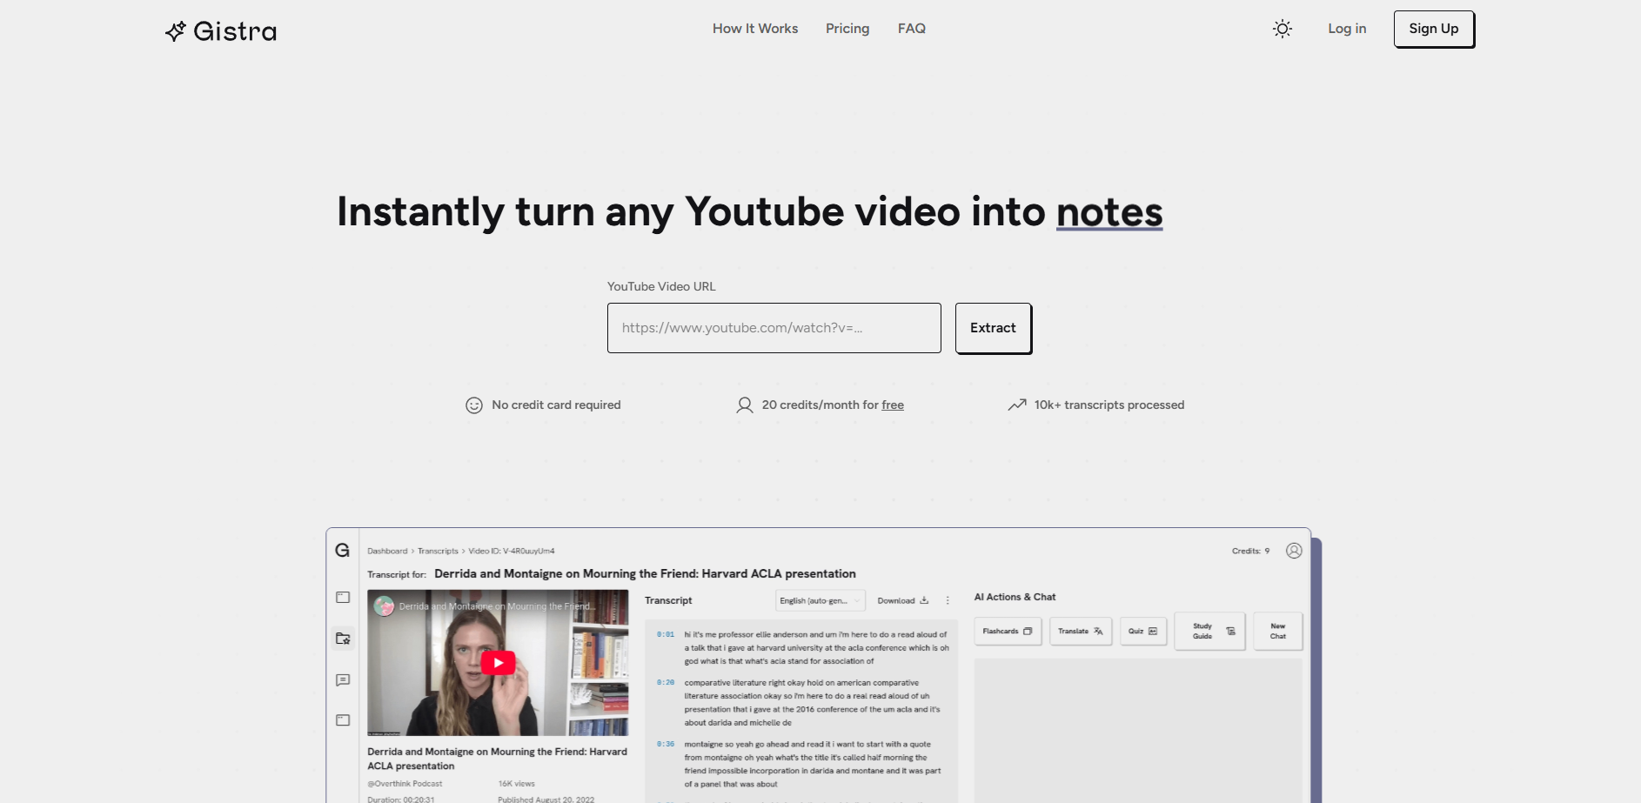Open the How It Works page

[x=754, y=29]
